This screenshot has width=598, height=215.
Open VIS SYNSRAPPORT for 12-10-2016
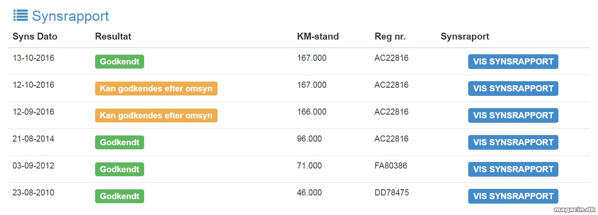[513, 89]
